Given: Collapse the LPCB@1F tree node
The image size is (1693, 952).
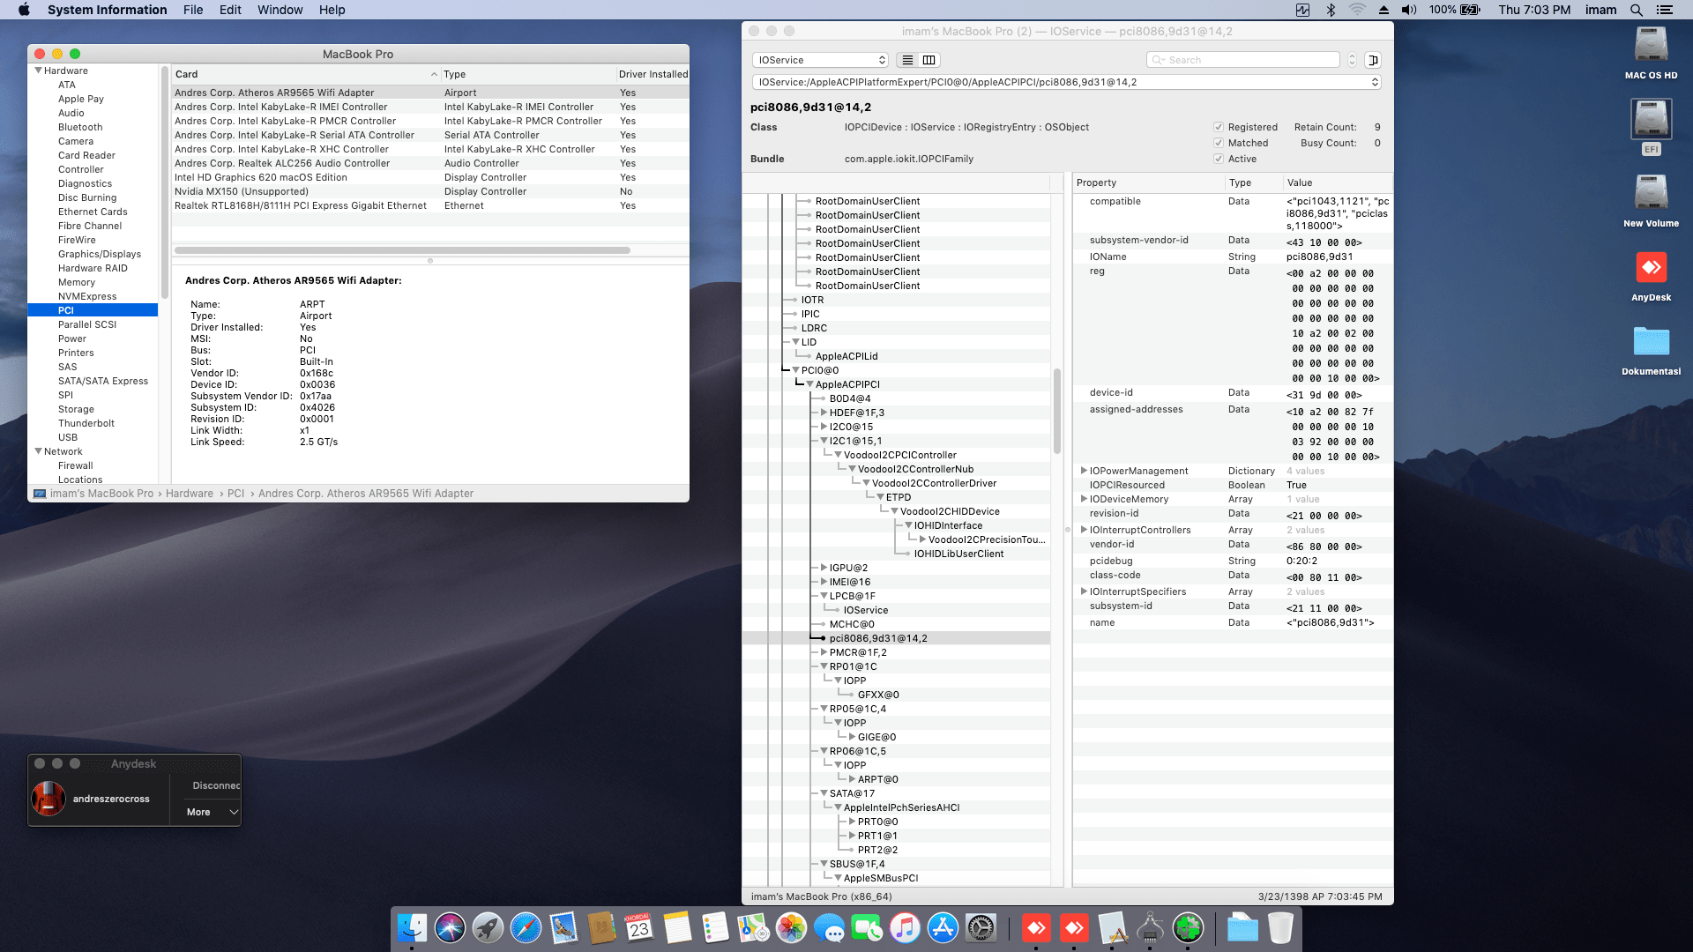Looking at the screenshot, I should [x=824, y=596].
